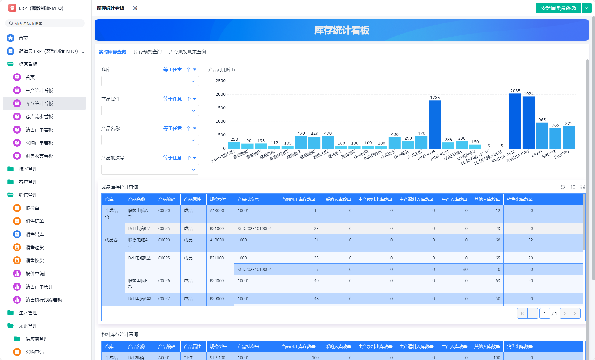The width and height of the screenshot is (595, 360).
Task: Expand the 技术管理 folder
Action: coord(28,169)
